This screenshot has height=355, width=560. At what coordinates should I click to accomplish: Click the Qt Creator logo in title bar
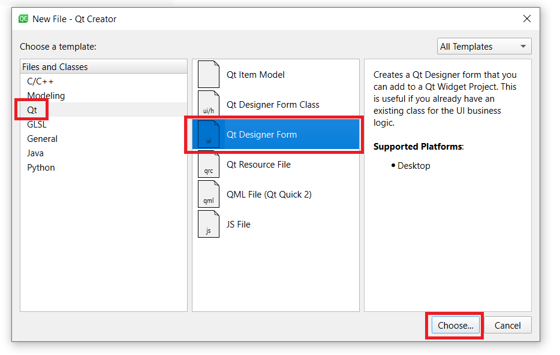(x=23, y=19)
